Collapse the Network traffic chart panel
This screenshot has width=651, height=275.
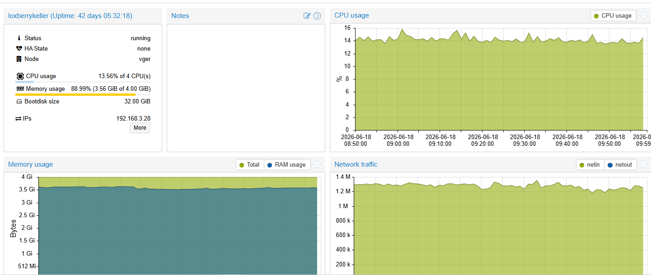pos(643,164)
